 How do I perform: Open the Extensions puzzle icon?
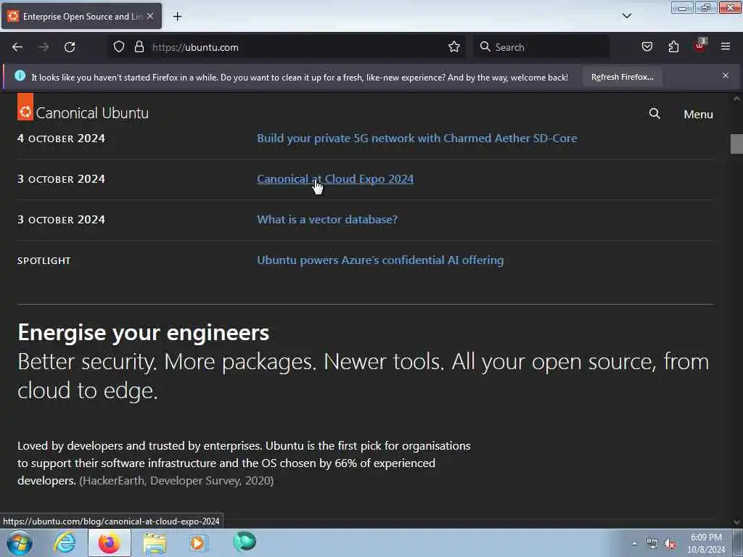(673, 47)
